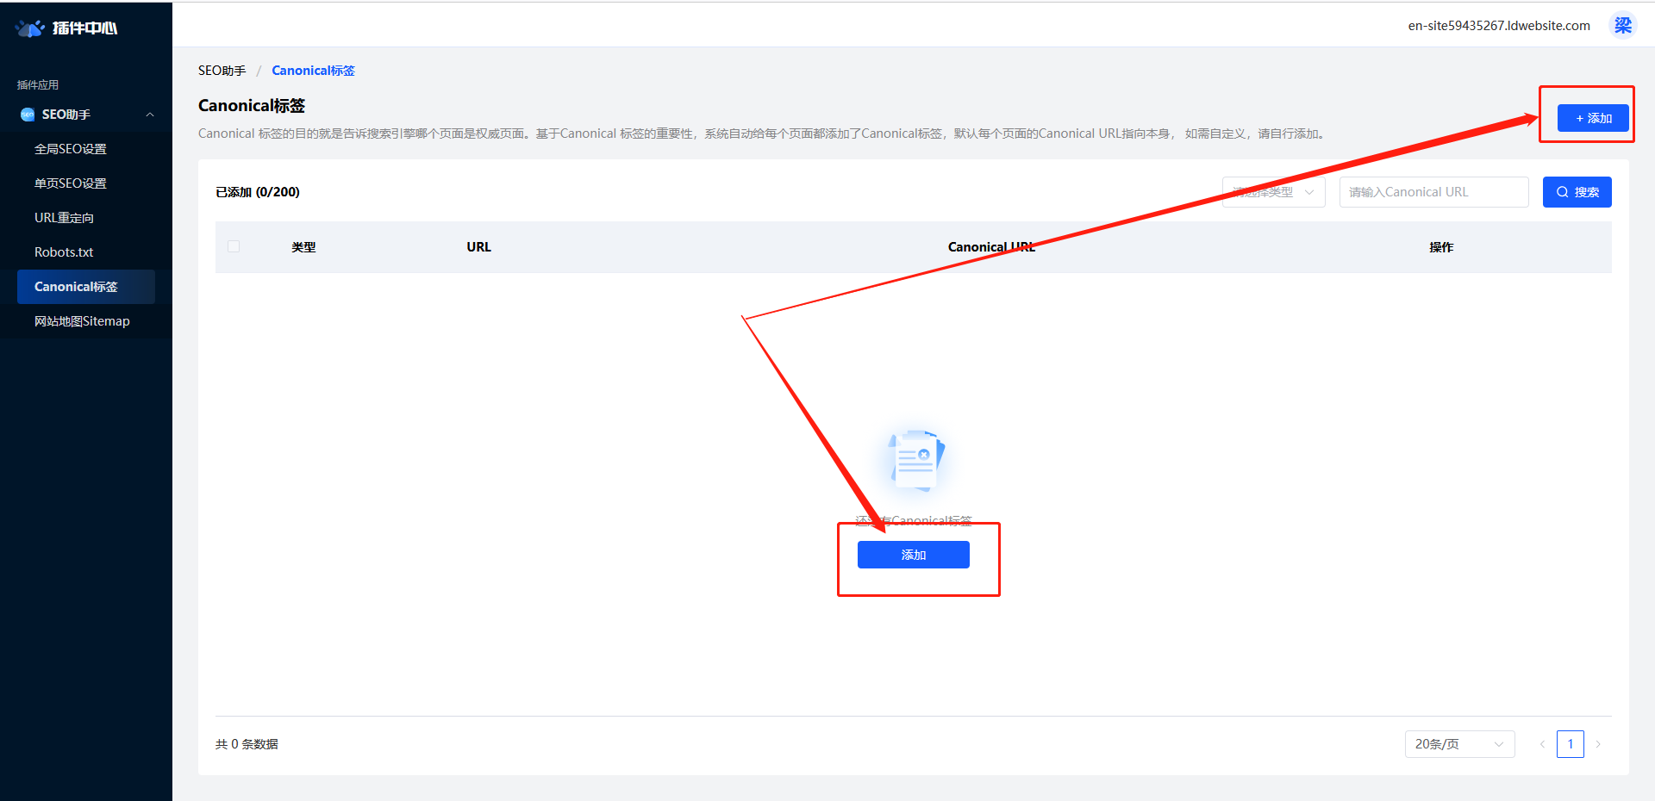Screen dimensions: 1655x801
Task: Click the SEO assistant round icon
Action: pyautogui.click(x=28, y=115)
